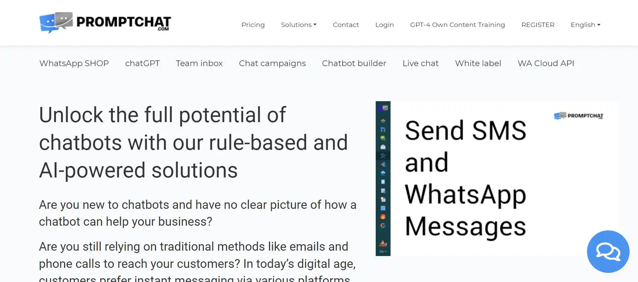638x282 pixels.
Task: Click the green chat icon in the video sidebar
Action: (x=383, y=138)
